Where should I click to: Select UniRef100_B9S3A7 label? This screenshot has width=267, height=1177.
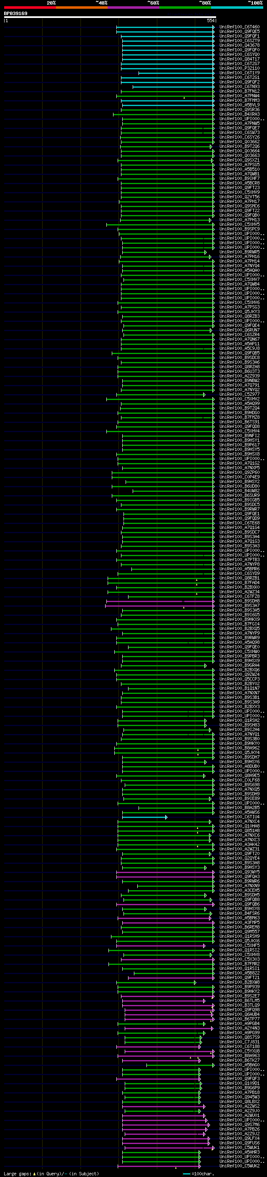(239, 606)
